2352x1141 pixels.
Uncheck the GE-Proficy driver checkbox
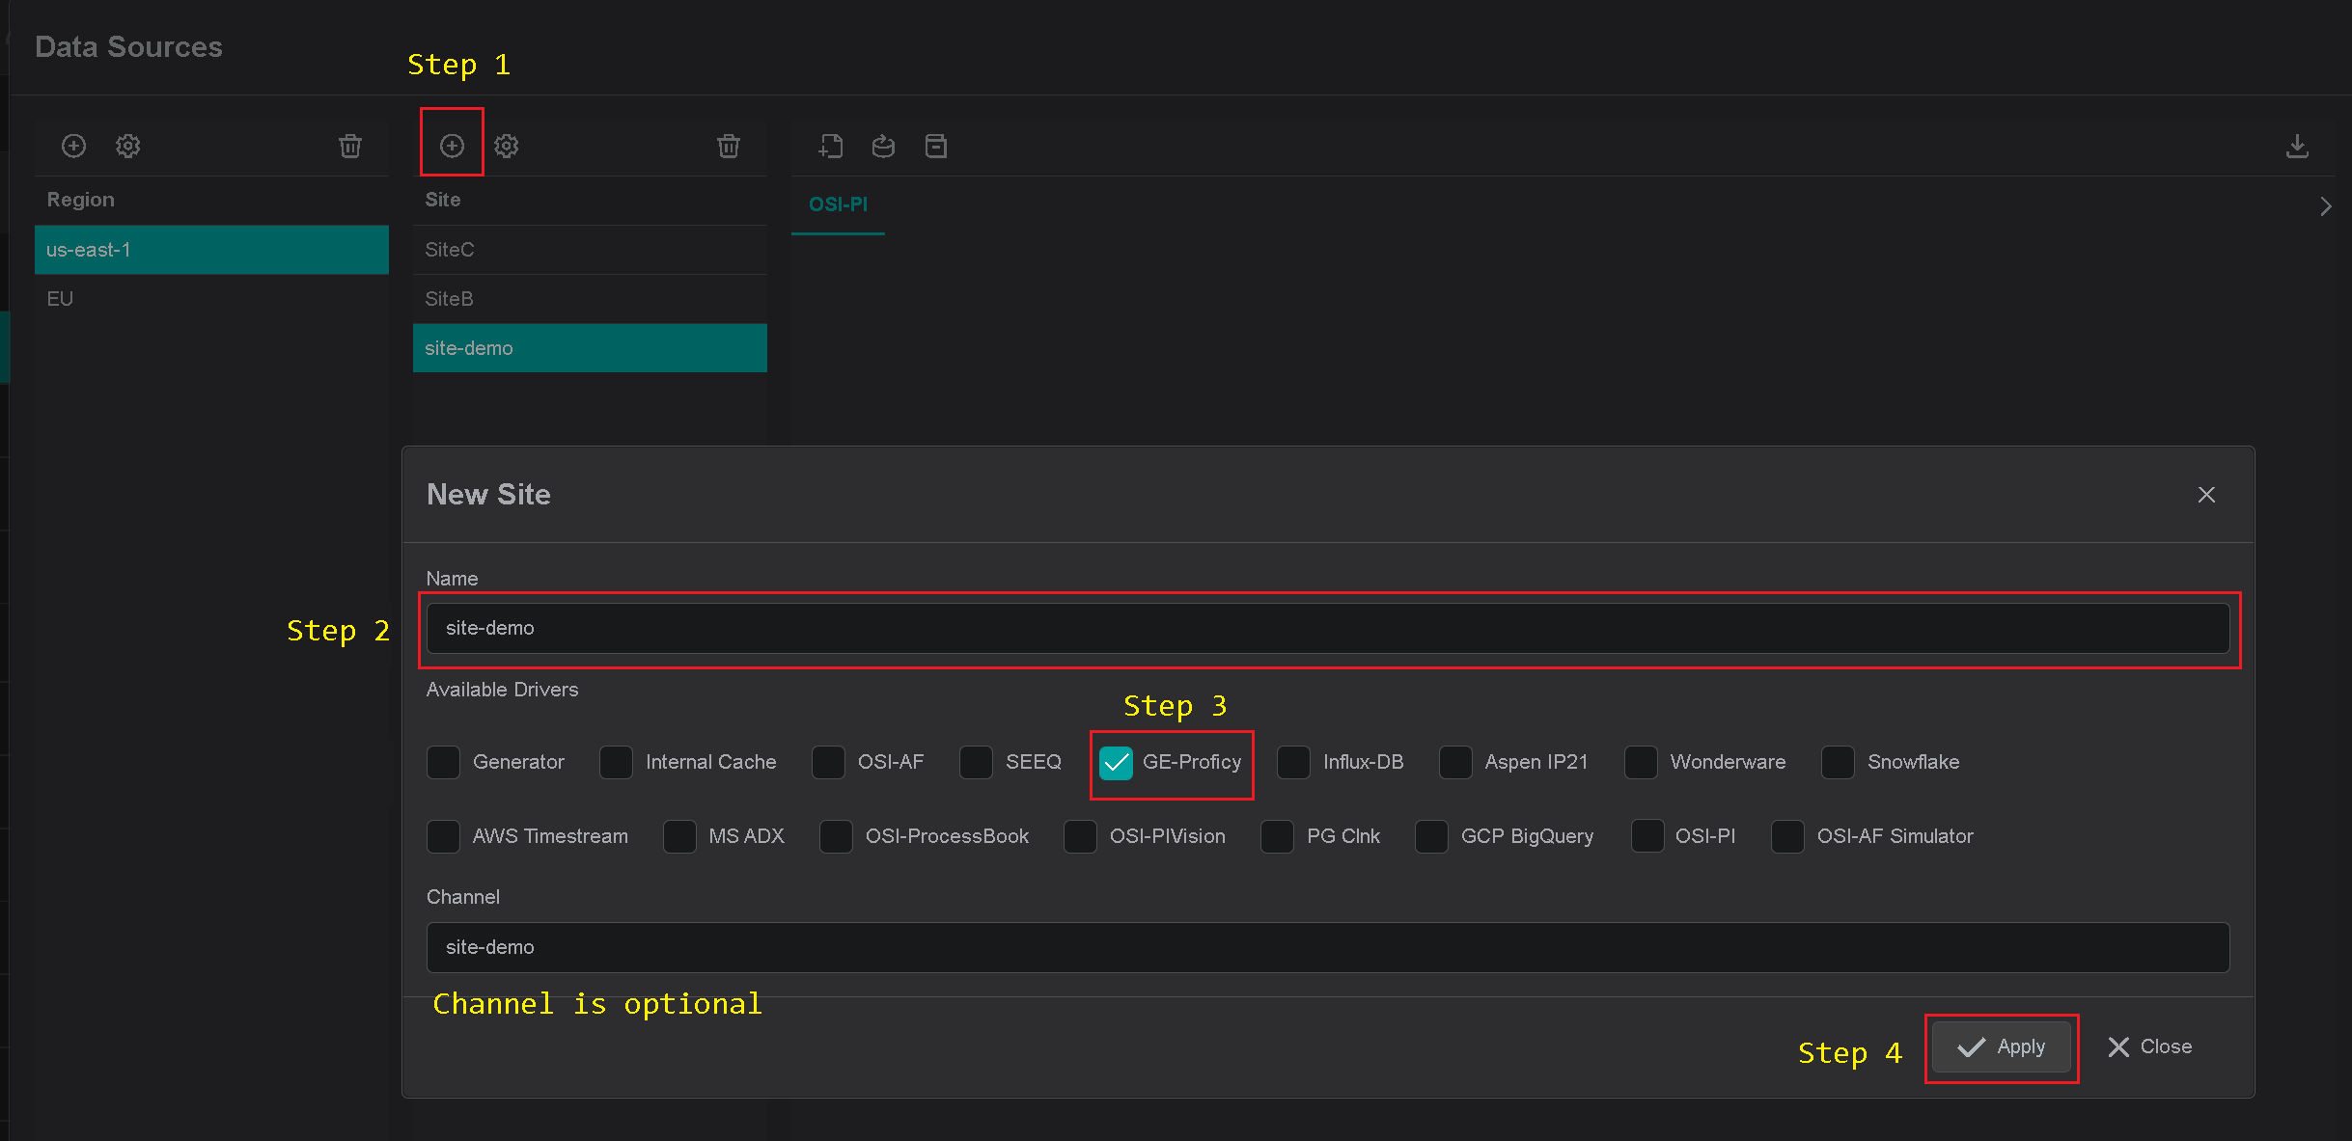(1116, 762)
